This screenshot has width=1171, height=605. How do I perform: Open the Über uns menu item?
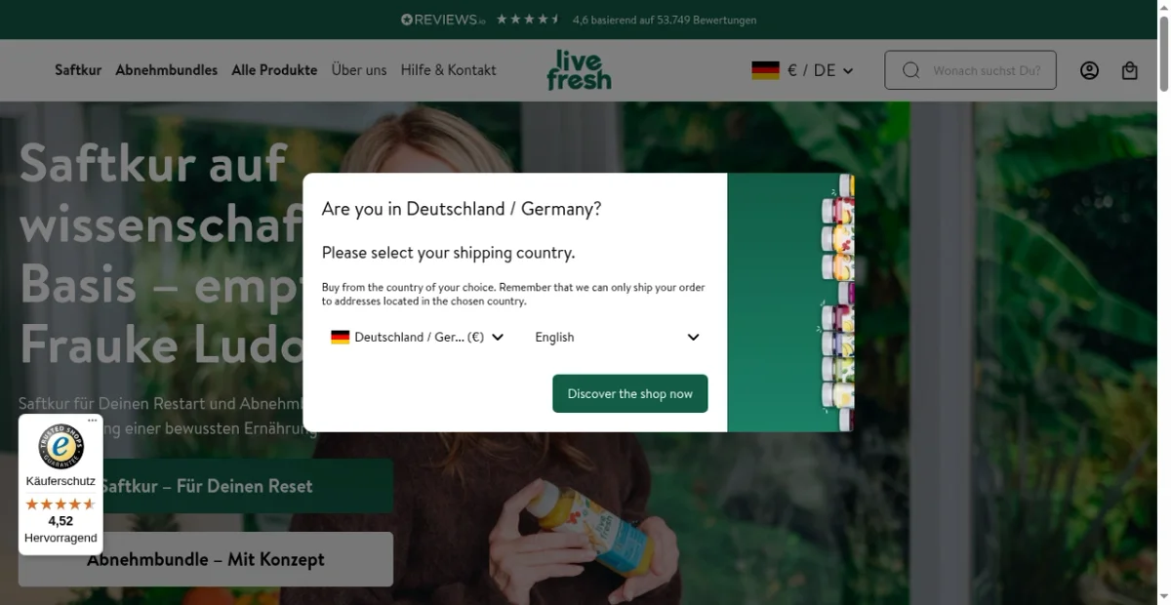(359, 70)
